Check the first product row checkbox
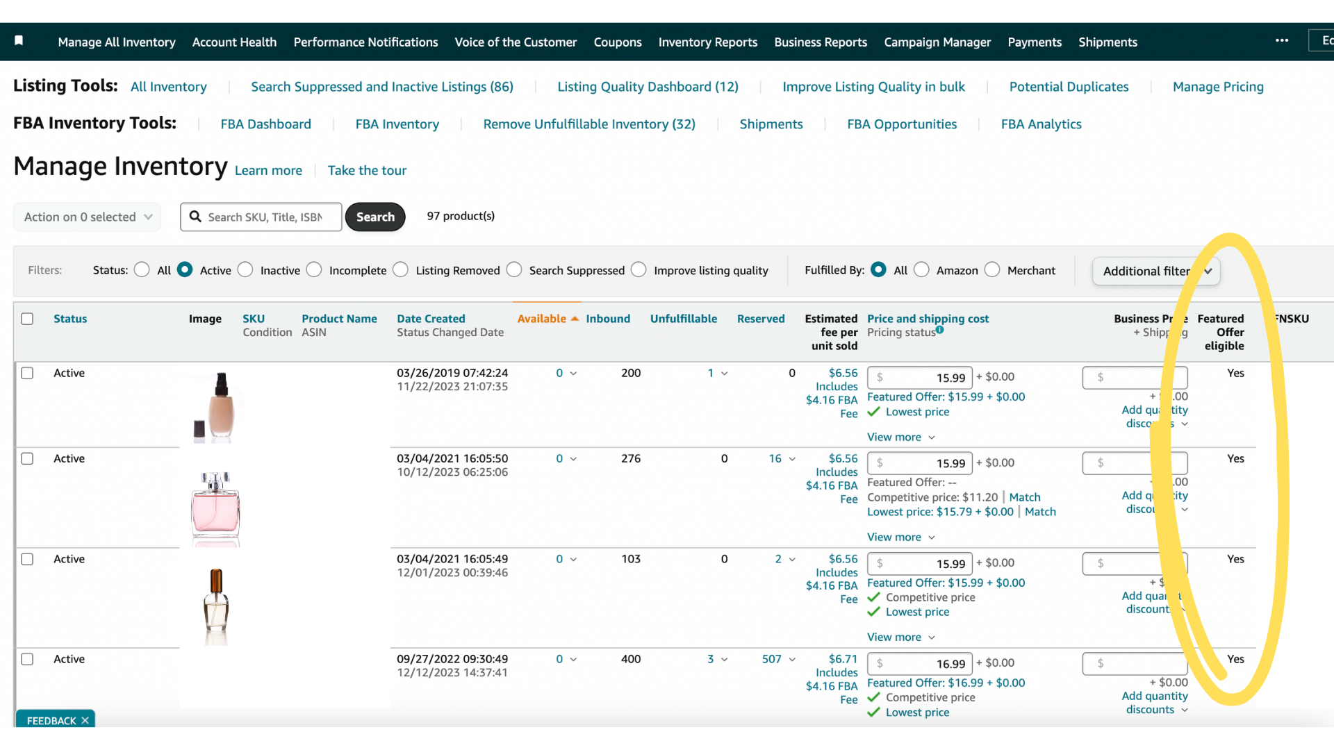This screenshot has height=750, width=1334. point(27,373)
